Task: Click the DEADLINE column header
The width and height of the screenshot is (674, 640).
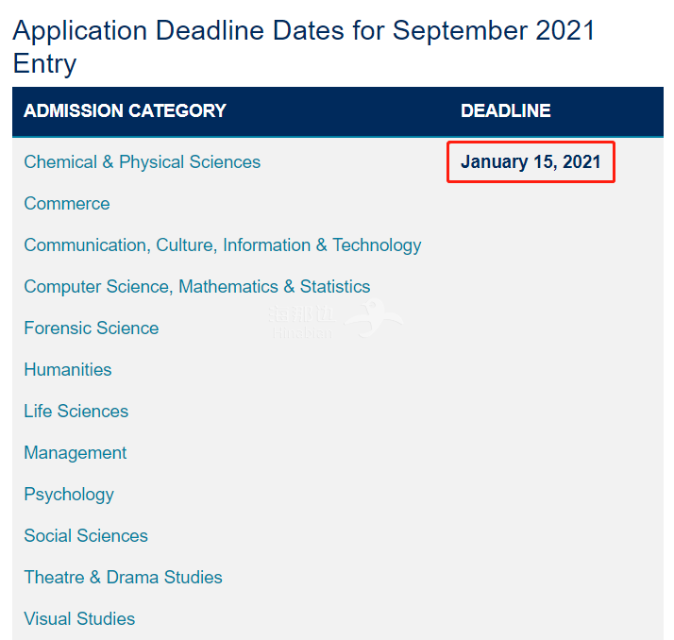Action: pos(505,111)
